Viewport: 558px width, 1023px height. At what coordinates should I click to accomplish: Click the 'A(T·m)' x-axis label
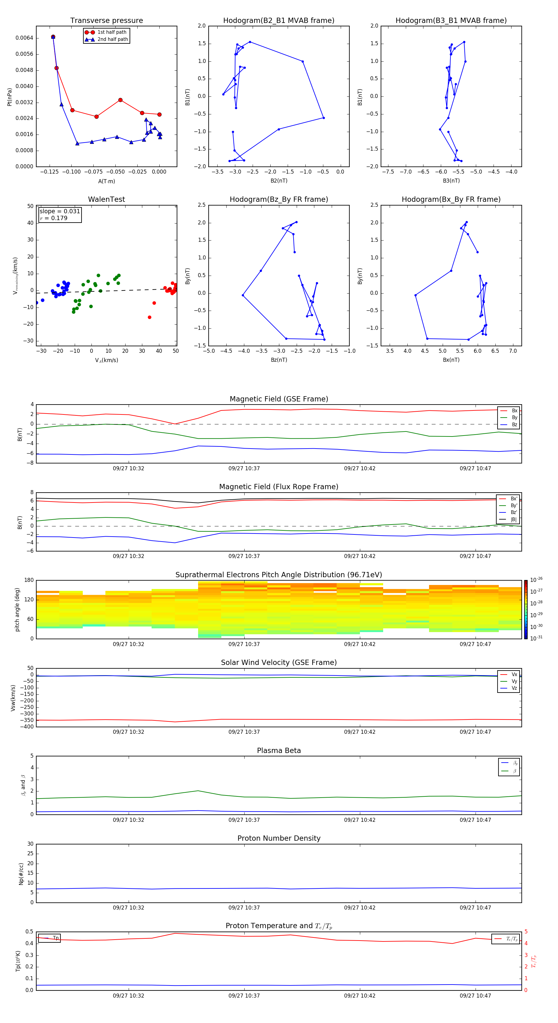tap(106, 181)
